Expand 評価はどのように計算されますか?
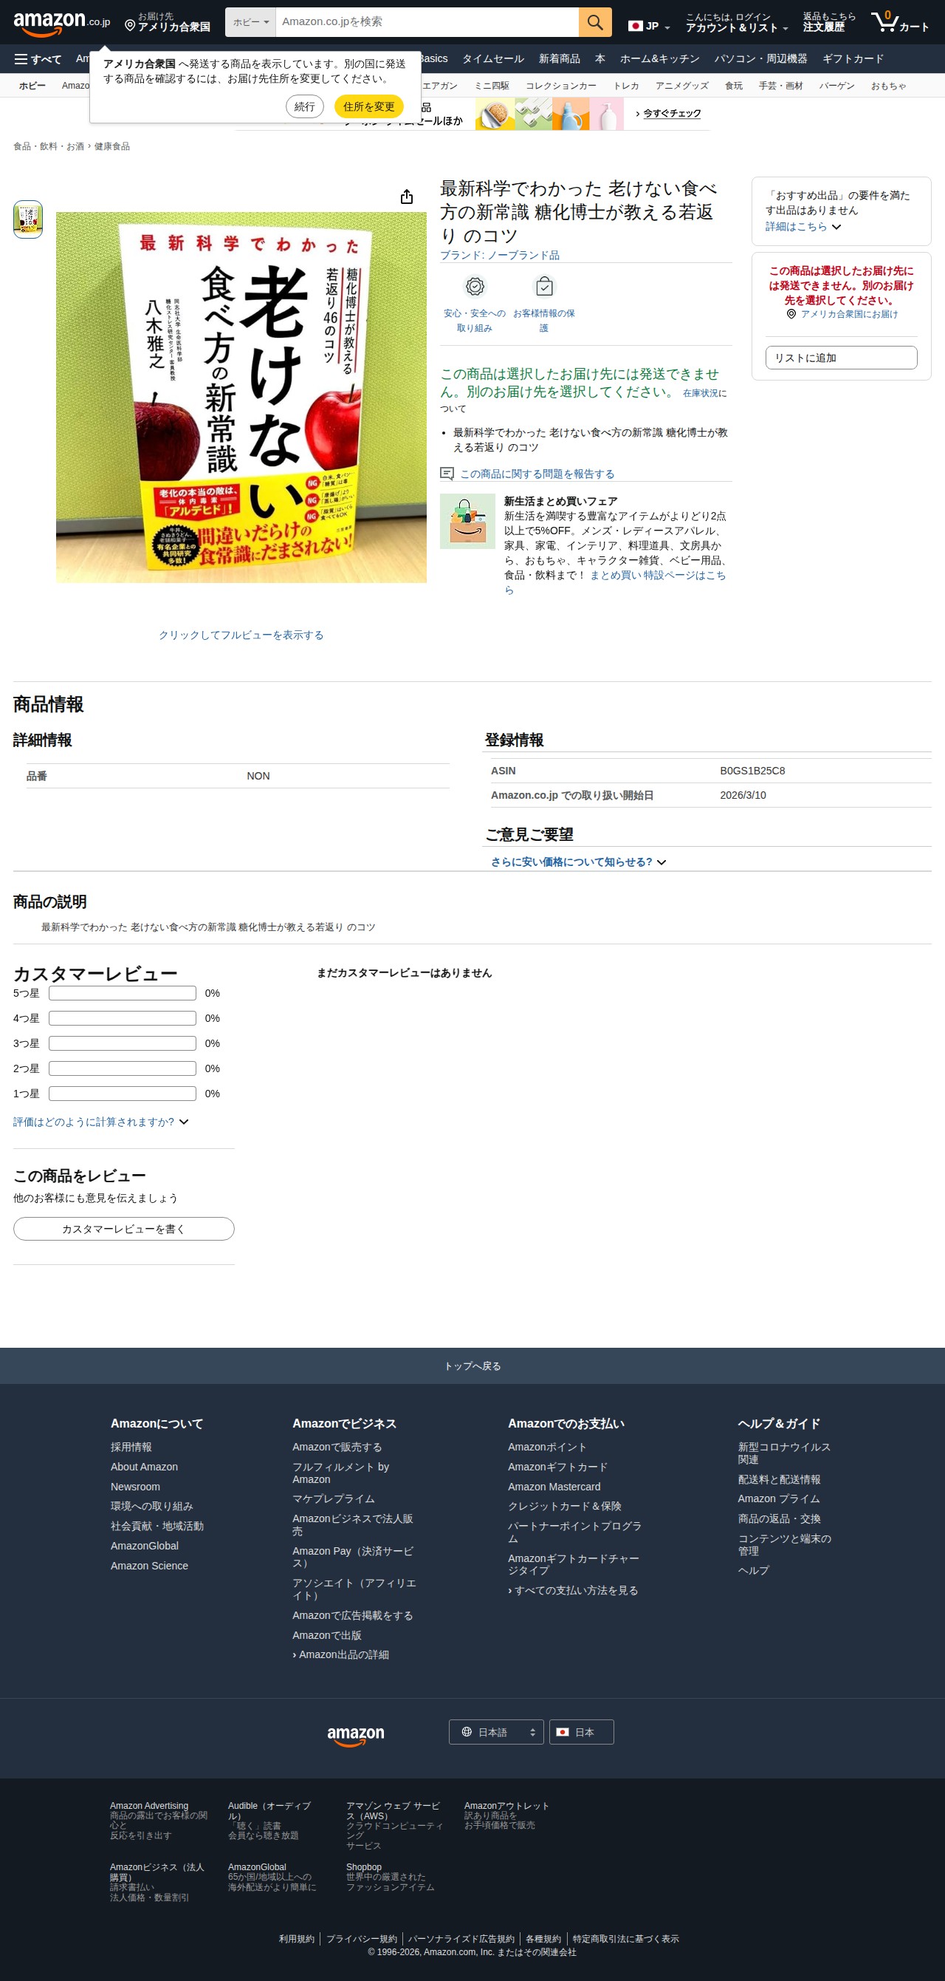This screenshot has height=1981, width=945. point(100,1122)
